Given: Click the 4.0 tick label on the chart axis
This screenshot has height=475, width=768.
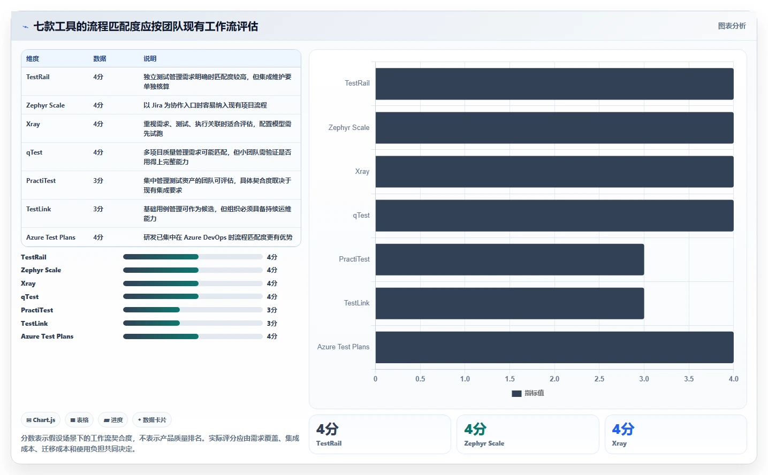Looking at the screenshot, I should 733,379.
